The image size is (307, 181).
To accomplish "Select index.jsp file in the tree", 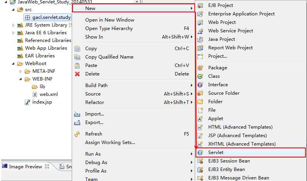I will [42, 102].
